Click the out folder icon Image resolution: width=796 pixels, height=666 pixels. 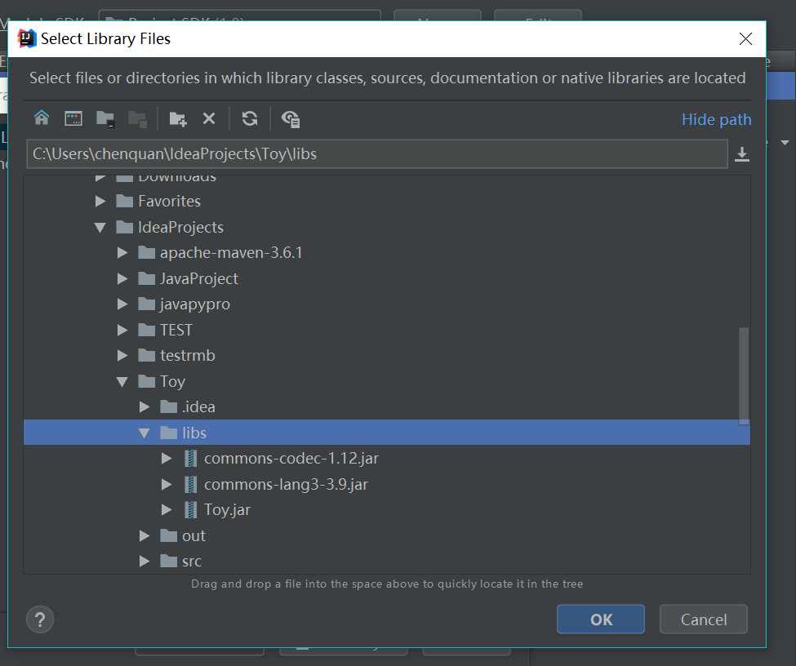click(168, 535)
